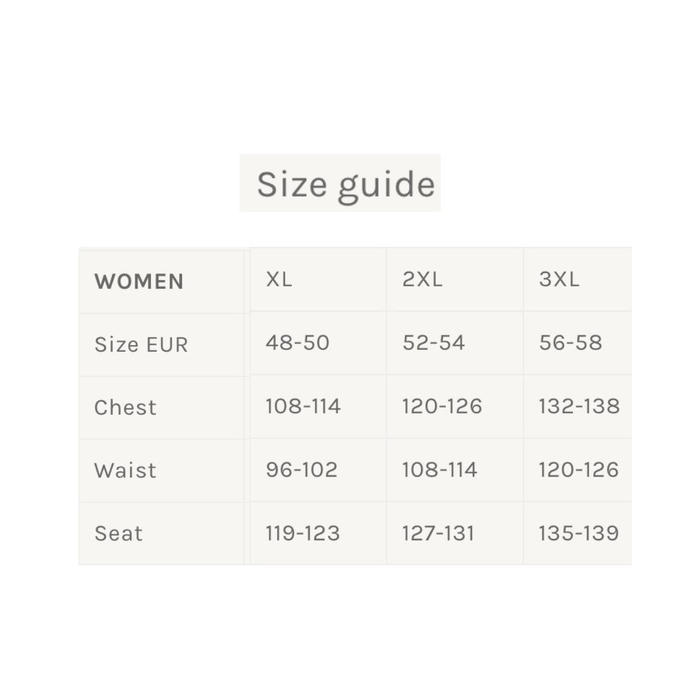Click the 56-58 EUR size cell

[570, 342]
